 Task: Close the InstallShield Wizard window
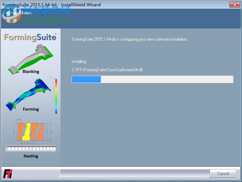[x=235, y=5]
